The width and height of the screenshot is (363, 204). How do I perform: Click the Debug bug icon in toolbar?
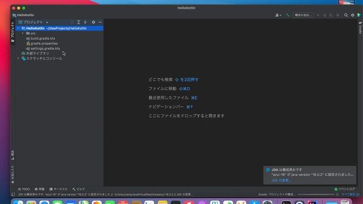tap(324, 15)
